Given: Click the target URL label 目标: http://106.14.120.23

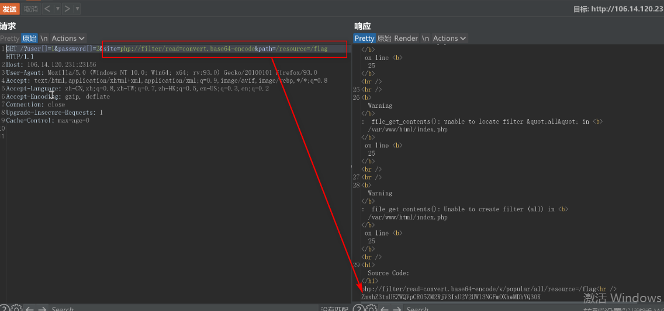Looking at the screenshot, I should [x=618, y=9].
